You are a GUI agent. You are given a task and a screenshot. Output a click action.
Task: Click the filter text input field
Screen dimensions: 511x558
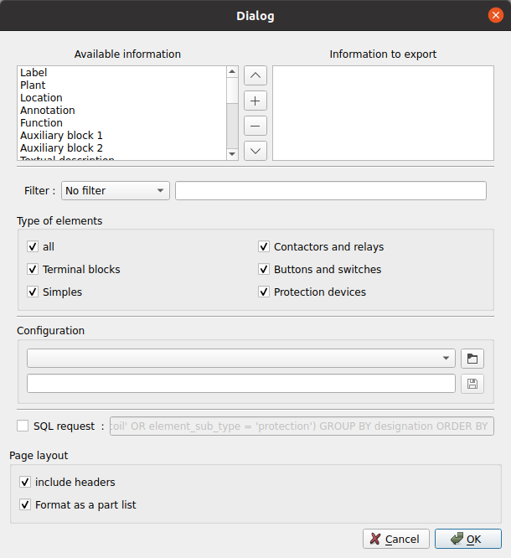(330, 191)
